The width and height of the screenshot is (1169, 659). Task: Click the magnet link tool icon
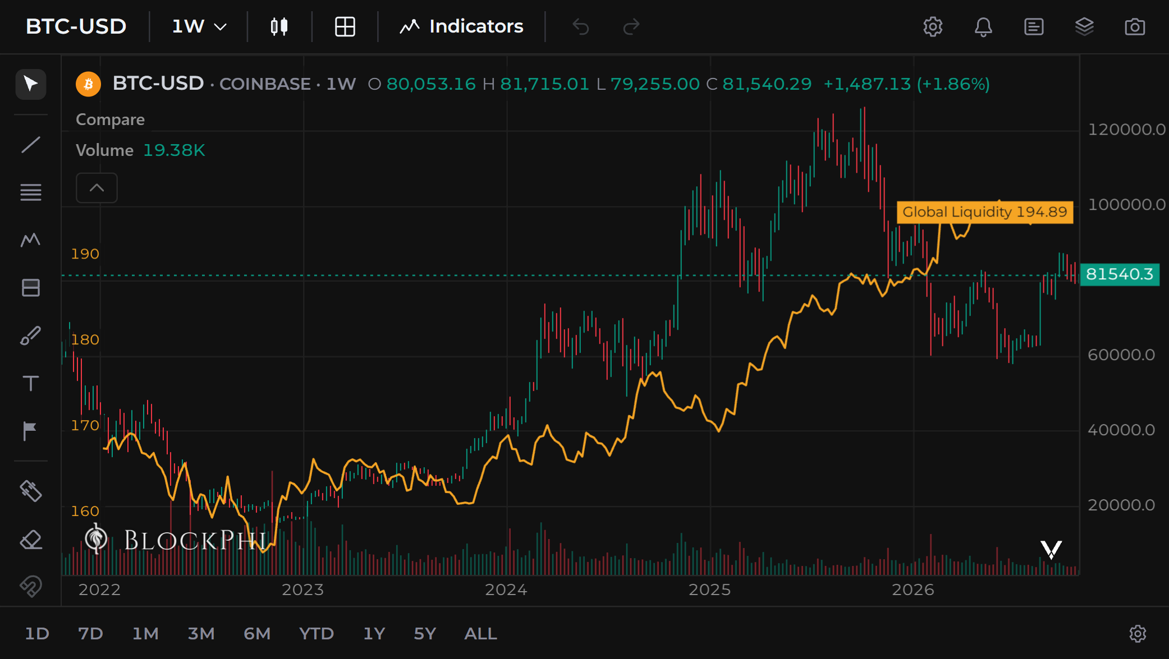[31, 586]
